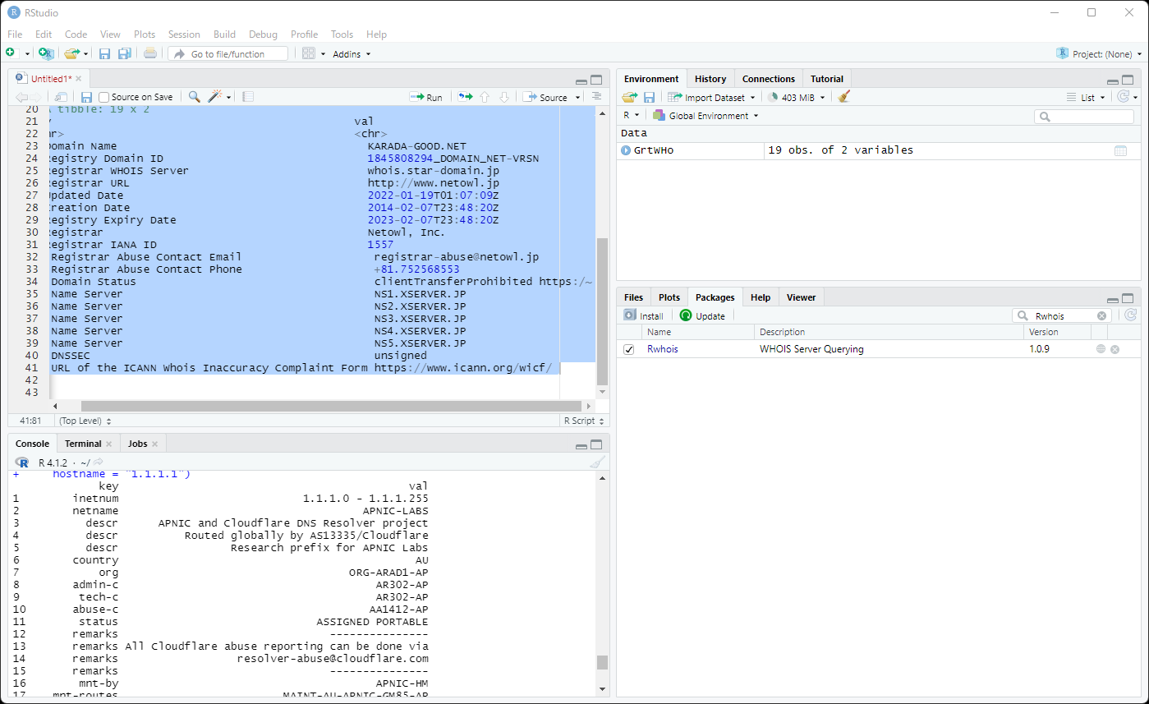
Task: Switch to the Viewer tab
Action: (x=801, y=297)
